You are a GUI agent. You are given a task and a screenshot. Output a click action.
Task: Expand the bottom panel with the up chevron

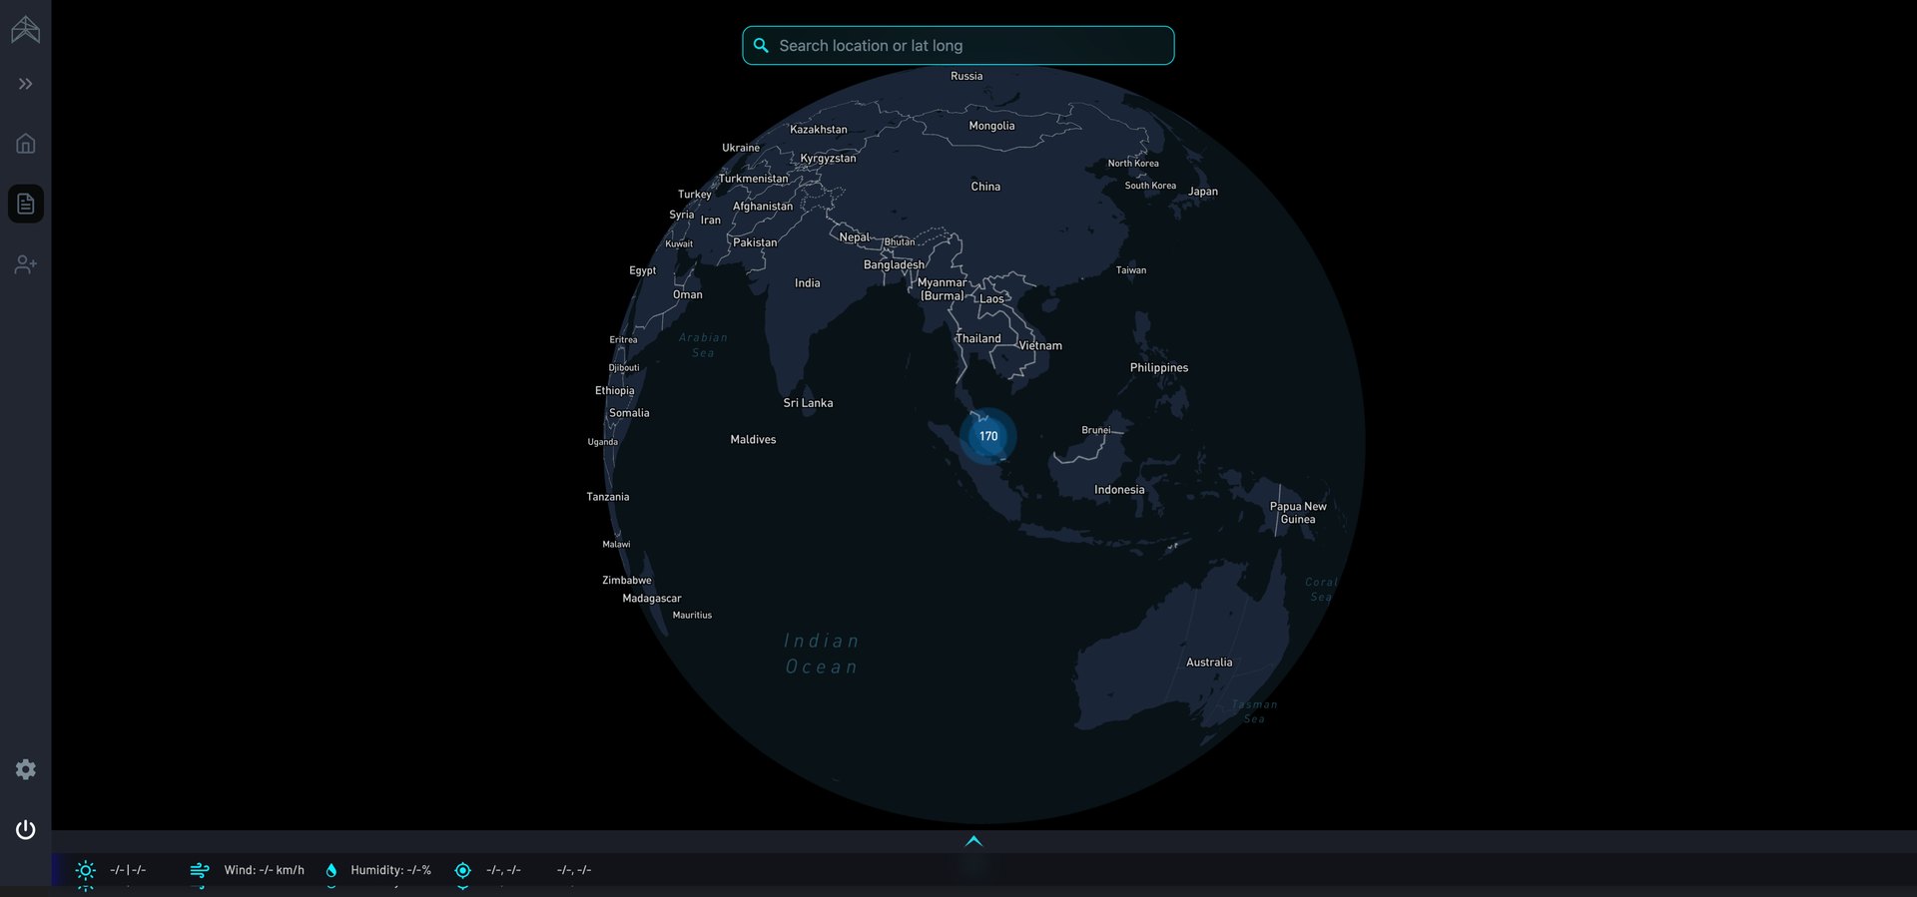coord(973,841)
